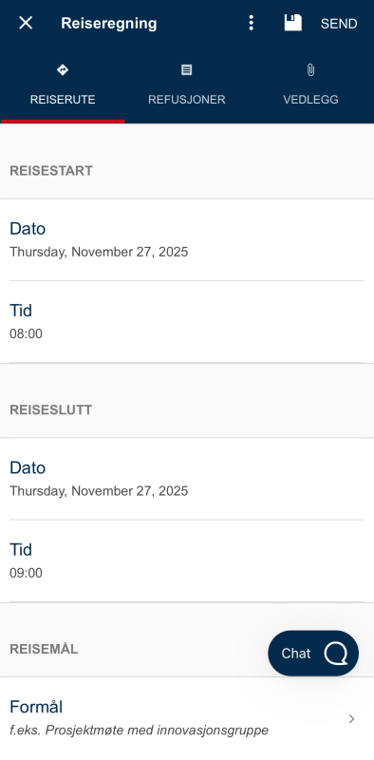Change the Reiseslutt Dato value
The height and width of the screenshot is (760, 374).
(x=187, y=479)
